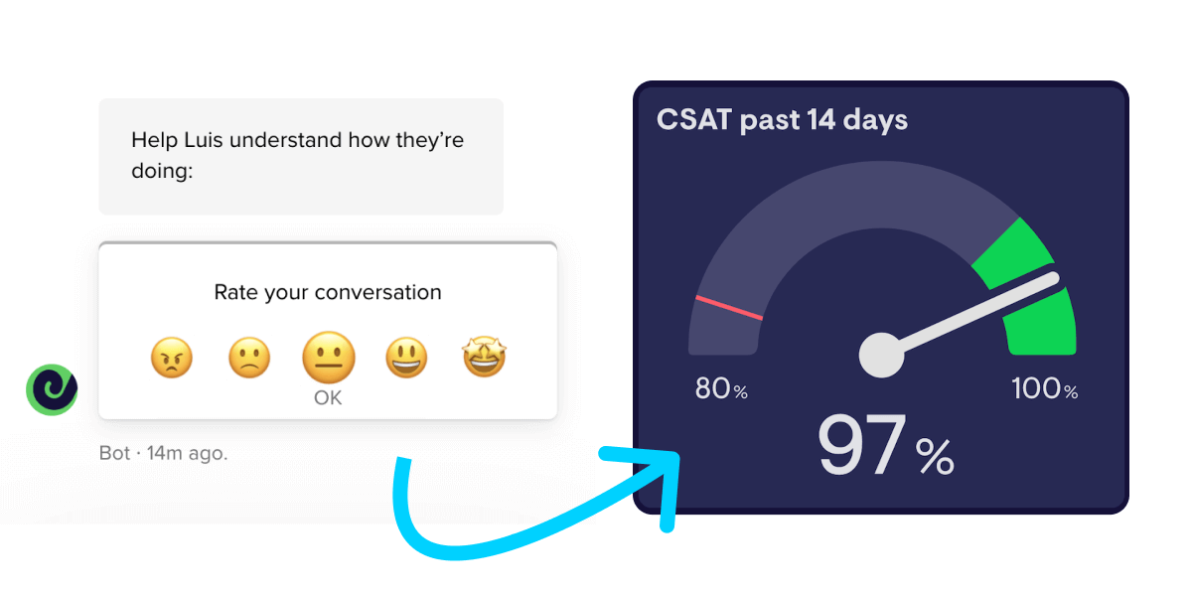Rate conversation with the grinning smiley emoji
Image resolution: width=1192 pixels, height=596 pixels.
click(406, 358)
